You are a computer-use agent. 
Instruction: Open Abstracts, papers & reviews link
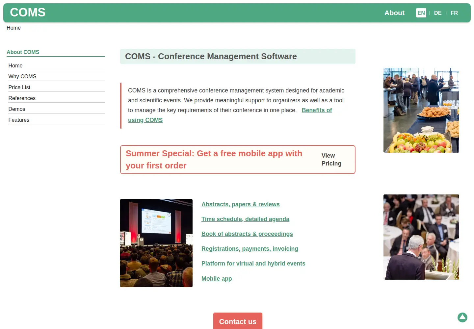point(240,204)
